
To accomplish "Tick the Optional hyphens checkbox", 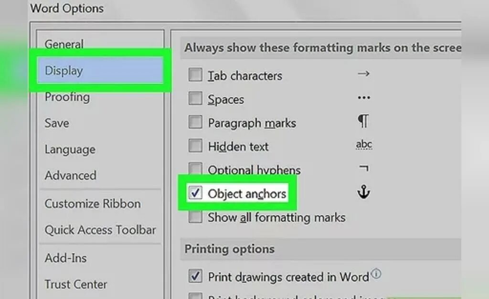I will (195, 168).
